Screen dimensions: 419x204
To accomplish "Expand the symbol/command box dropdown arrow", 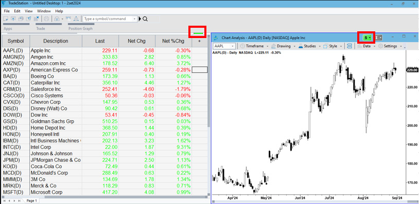I will (134, 19).
